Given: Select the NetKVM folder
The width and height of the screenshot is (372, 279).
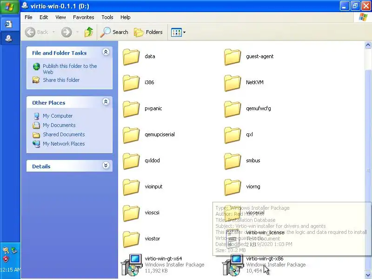Looking at the screenshot, I should coord(244,83).
